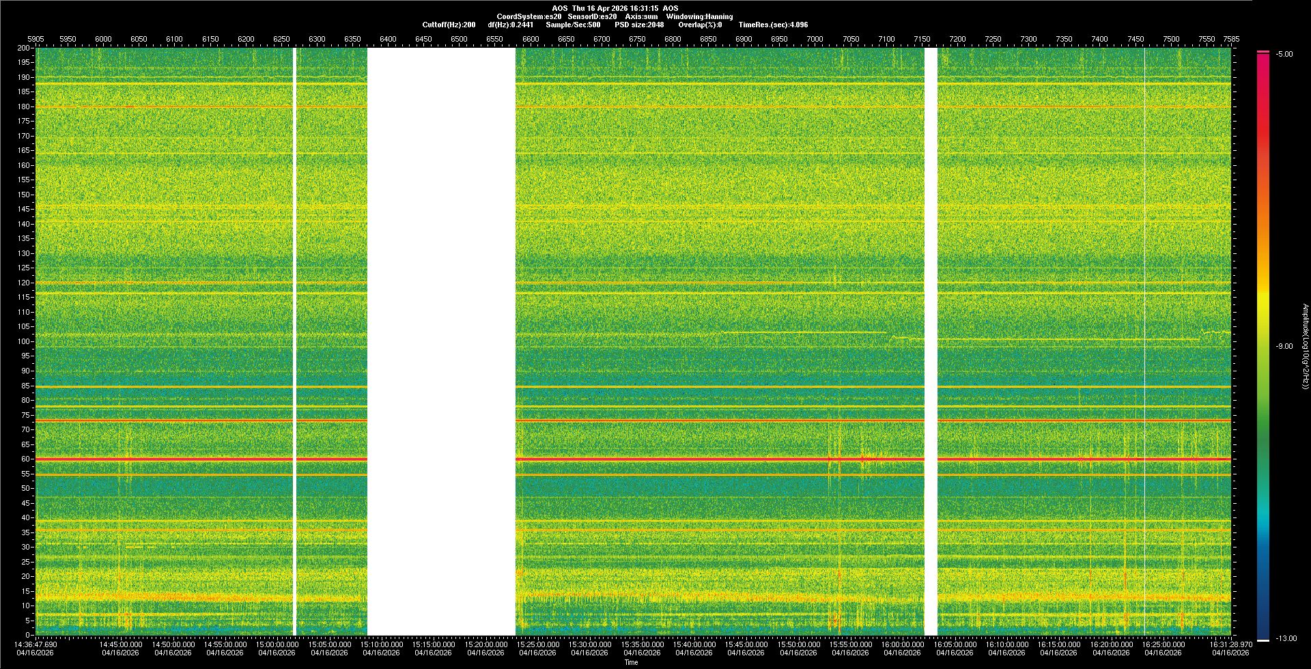Viewport: 1311px width, 669px height.
Task: Click the Time axis title at the bottom
Action: pyautogui.click(x=631, y=662)
